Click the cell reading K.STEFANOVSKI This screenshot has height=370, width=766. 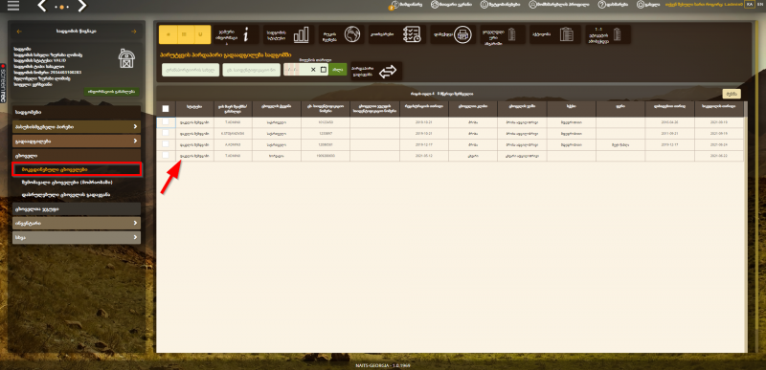tap(233, 133)
